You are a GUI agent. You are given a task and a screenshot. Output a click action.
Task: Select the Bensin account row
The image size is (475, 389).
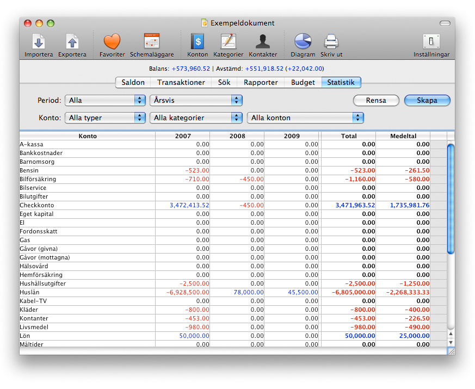(233, 170)
